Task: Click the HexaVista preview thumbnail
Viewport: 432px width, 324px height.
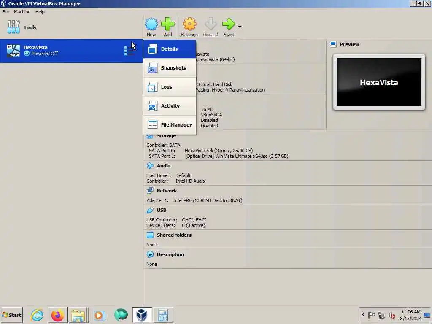Action: (x=379, y=82)
